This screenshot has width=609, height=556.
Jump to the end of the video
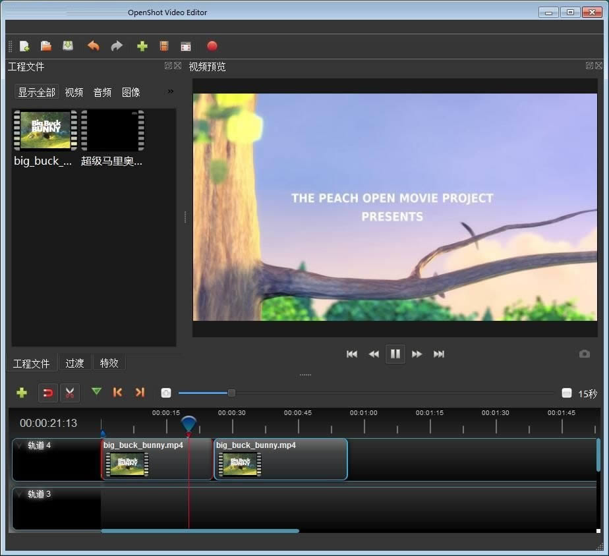439,354
